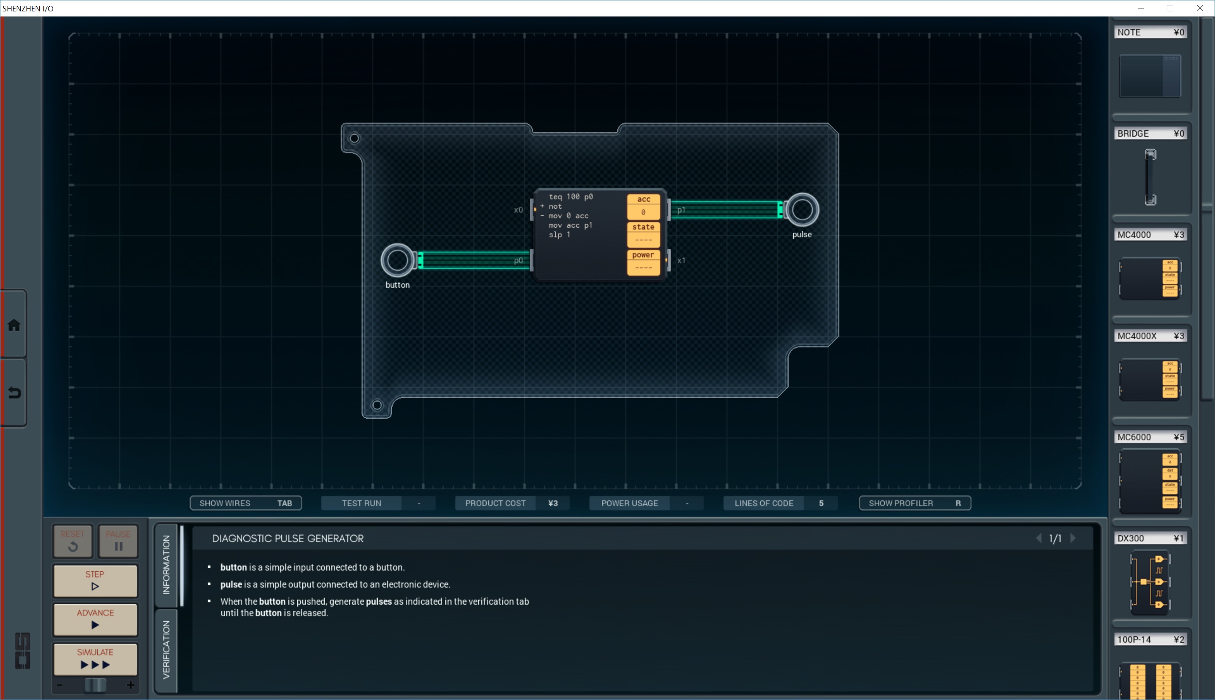Click the undo arrow icon on the left sidebar
The image size is (1215, 700).
[x=14, y=393]
